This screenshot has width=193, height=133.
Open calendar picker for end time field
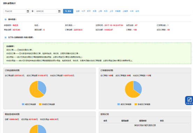tap(59, 11)
